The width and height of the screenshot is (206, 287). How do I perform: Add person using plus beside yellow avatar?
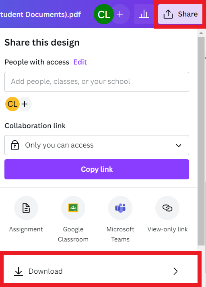point(25,104)
